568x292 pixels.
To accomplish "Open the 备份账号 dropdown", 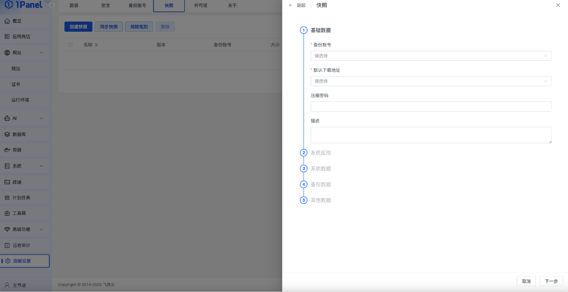I will coord(431,56).
